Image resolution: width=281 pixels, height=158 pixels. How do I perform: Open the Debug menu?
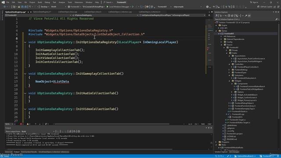tap(47, 2)
